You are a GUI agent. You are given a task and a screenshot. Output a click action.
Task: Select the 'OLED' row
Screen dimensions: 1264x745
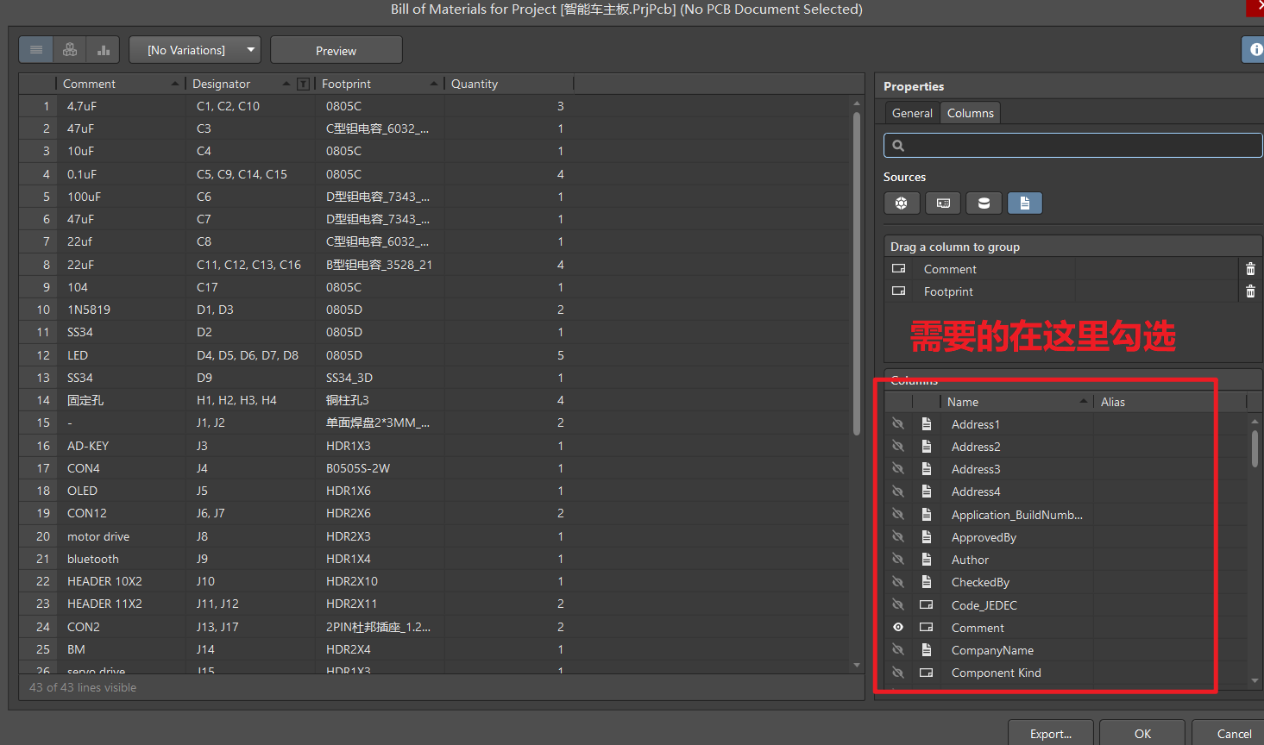435,491
